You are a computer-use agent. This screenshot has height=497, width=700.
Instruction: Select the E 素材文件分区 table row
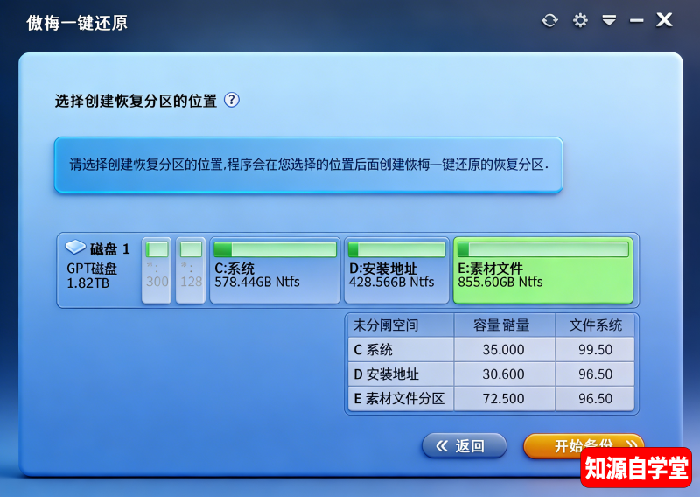[x=492, y=399]
